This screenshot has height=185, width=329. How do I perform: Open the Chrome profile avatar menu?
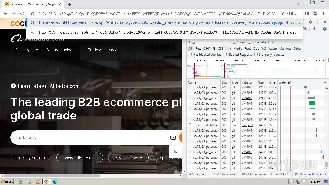point(315,13)
